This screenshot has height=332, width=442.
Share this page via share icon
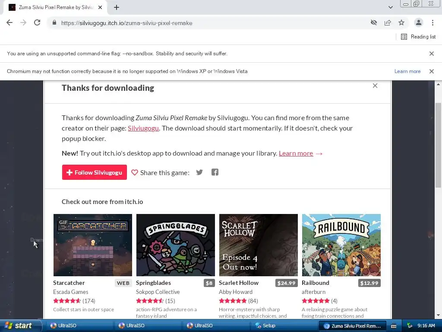pyautogui.click(x=388, y=23)
